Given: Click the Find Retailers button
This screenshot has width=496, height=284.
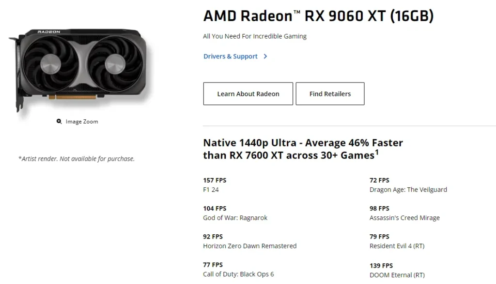Looking at the screenshot, I should click(330, 94).
